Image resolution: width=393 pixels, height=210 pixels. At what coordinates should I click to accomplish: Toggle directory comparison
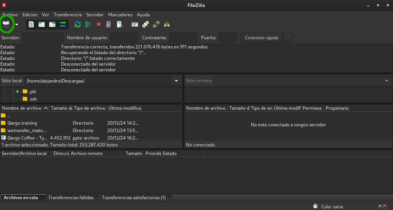click(145, 24)
